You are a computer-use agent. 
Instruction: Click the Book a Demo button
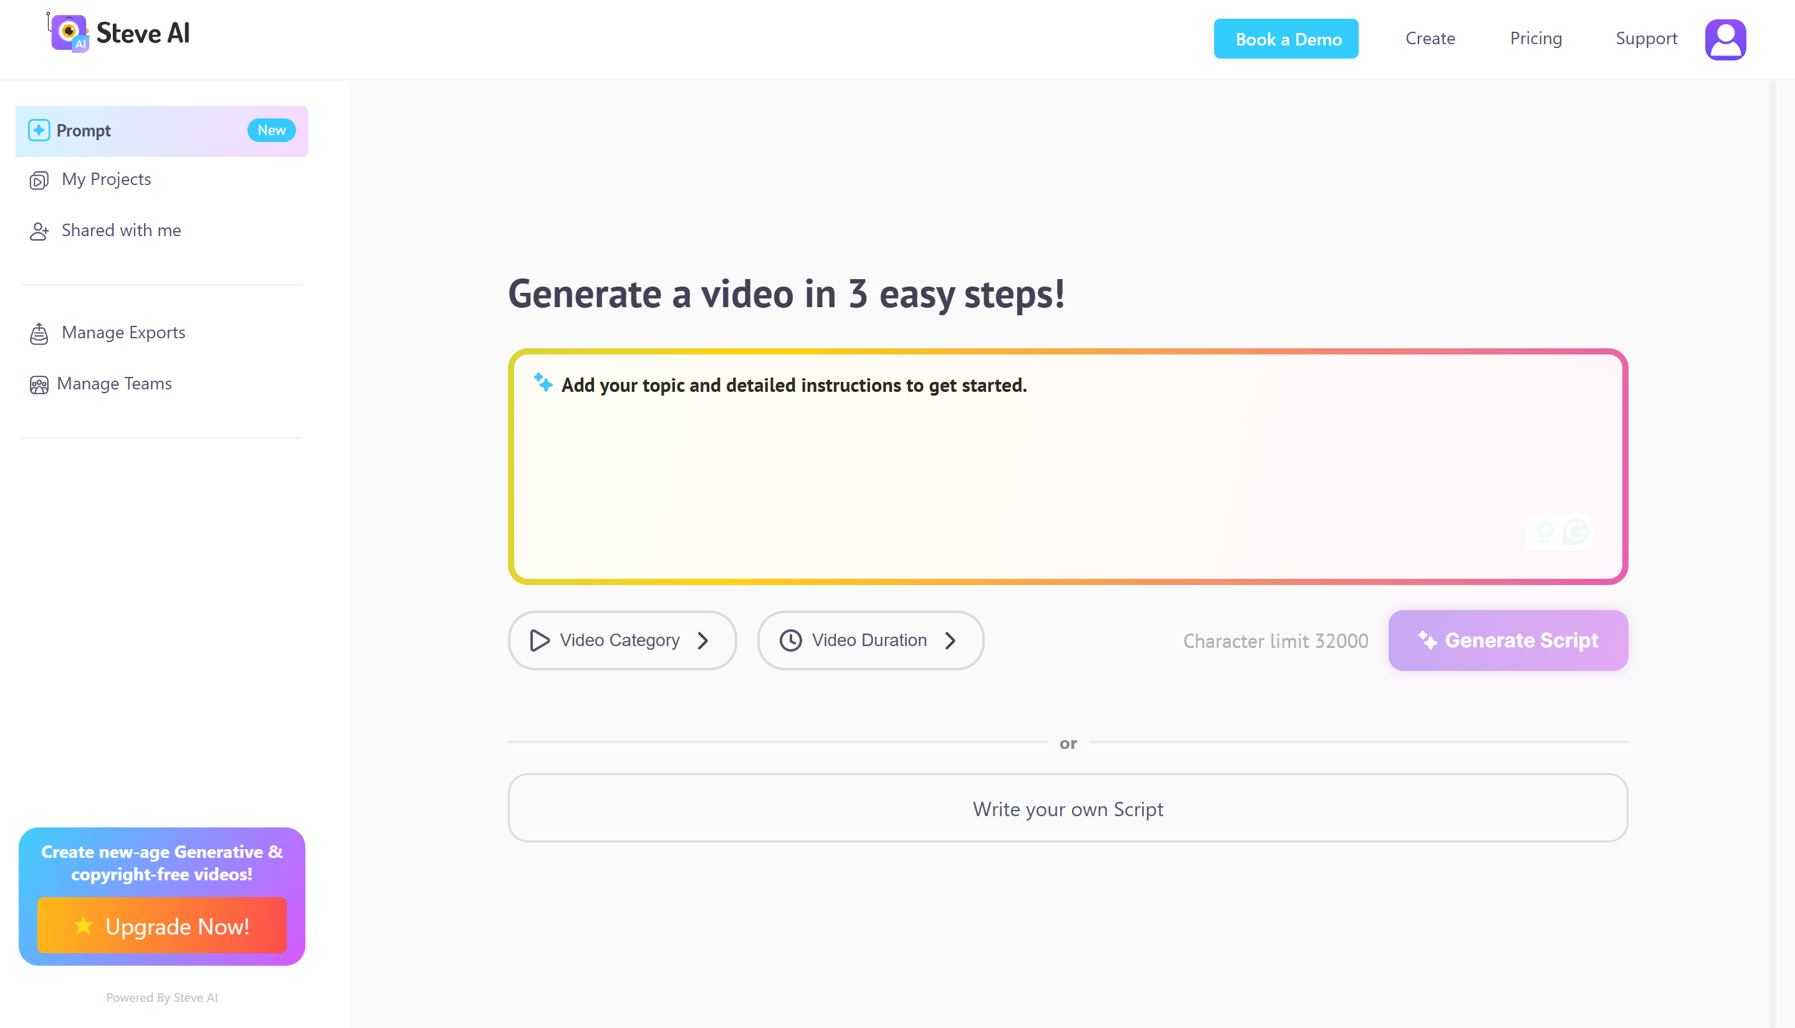click(1286, 39)
